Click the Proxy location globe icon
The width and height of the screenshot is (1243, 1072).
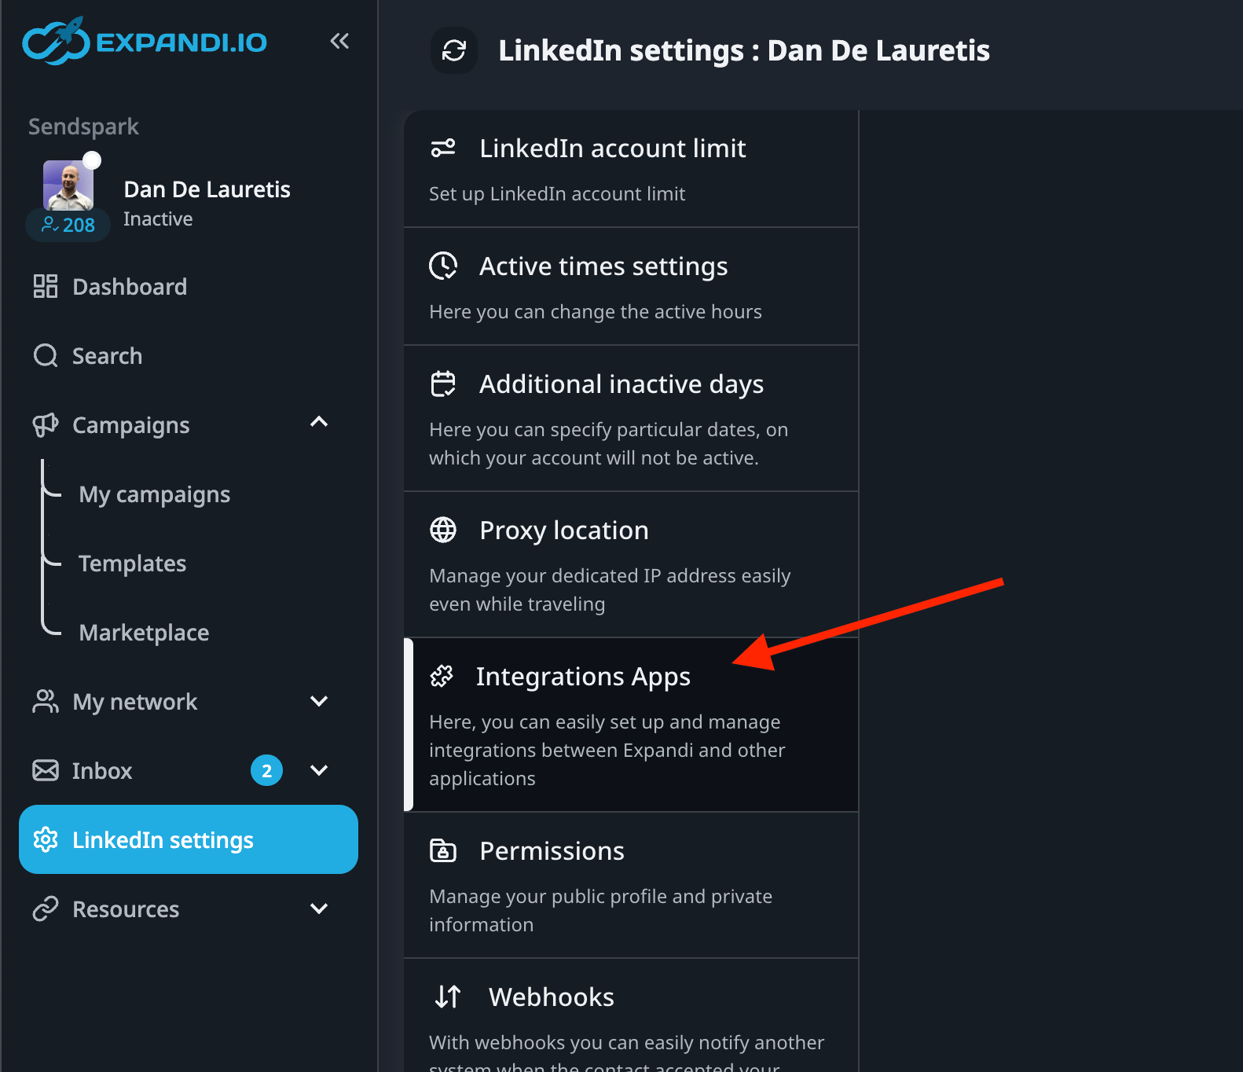(x=443, y=530)
